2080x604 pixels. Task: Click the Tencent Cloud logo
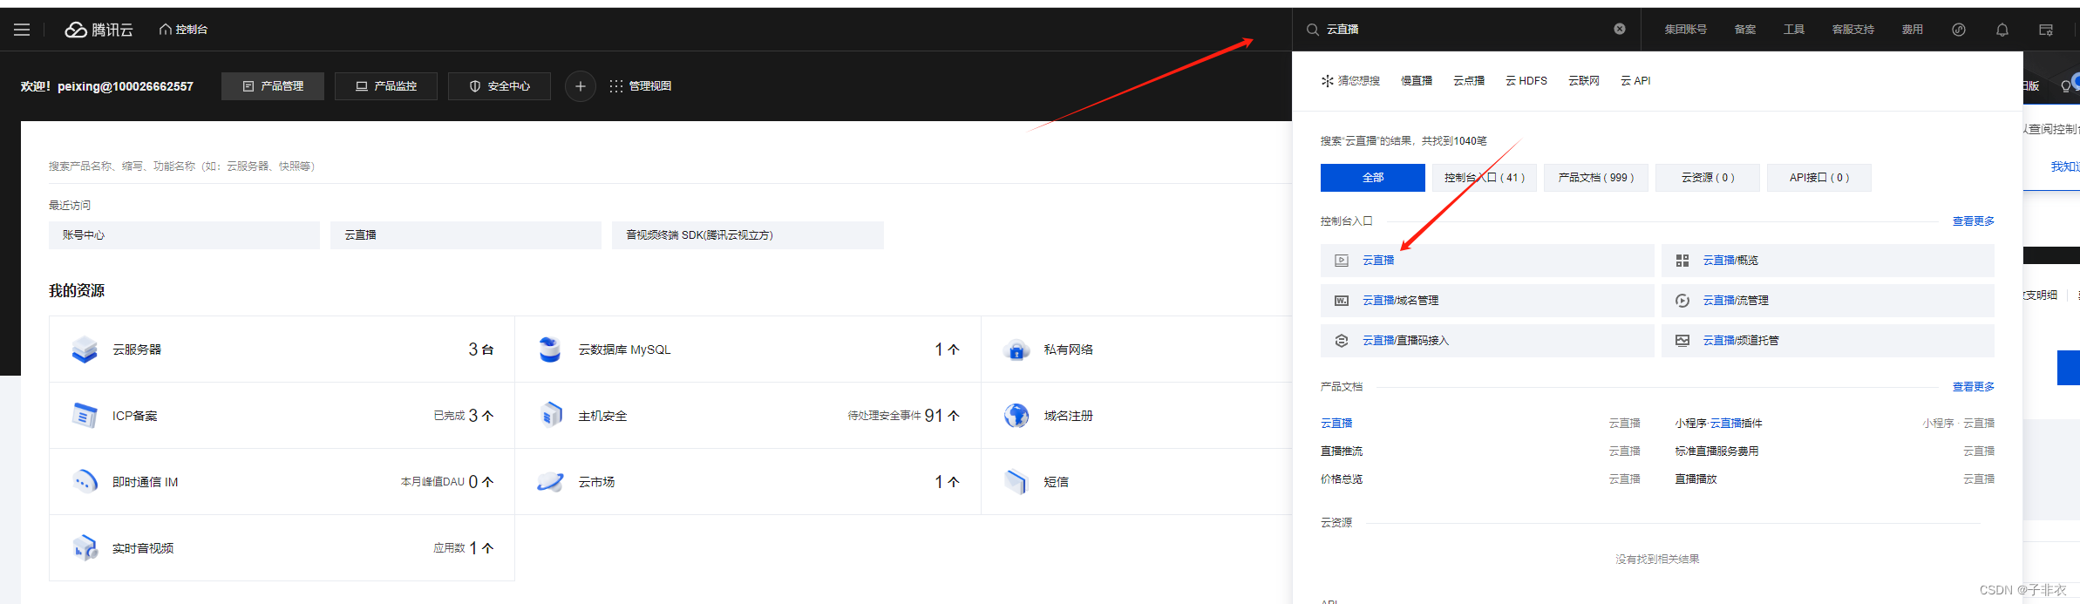click(x=99, y=30)
